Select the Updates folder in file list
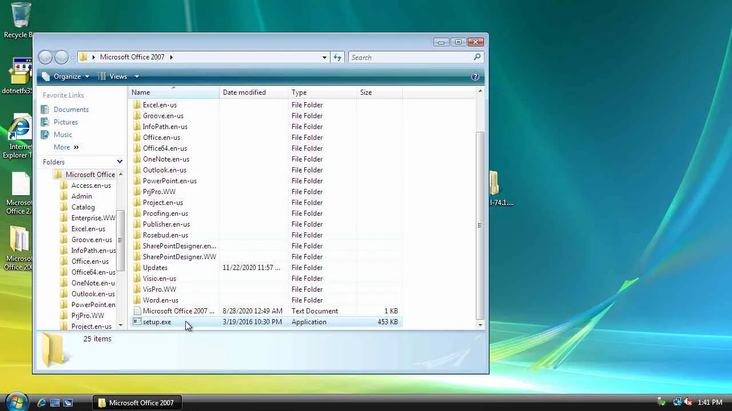Image resolution: width=732 pixels, height=411 pixels. [155, 268]
